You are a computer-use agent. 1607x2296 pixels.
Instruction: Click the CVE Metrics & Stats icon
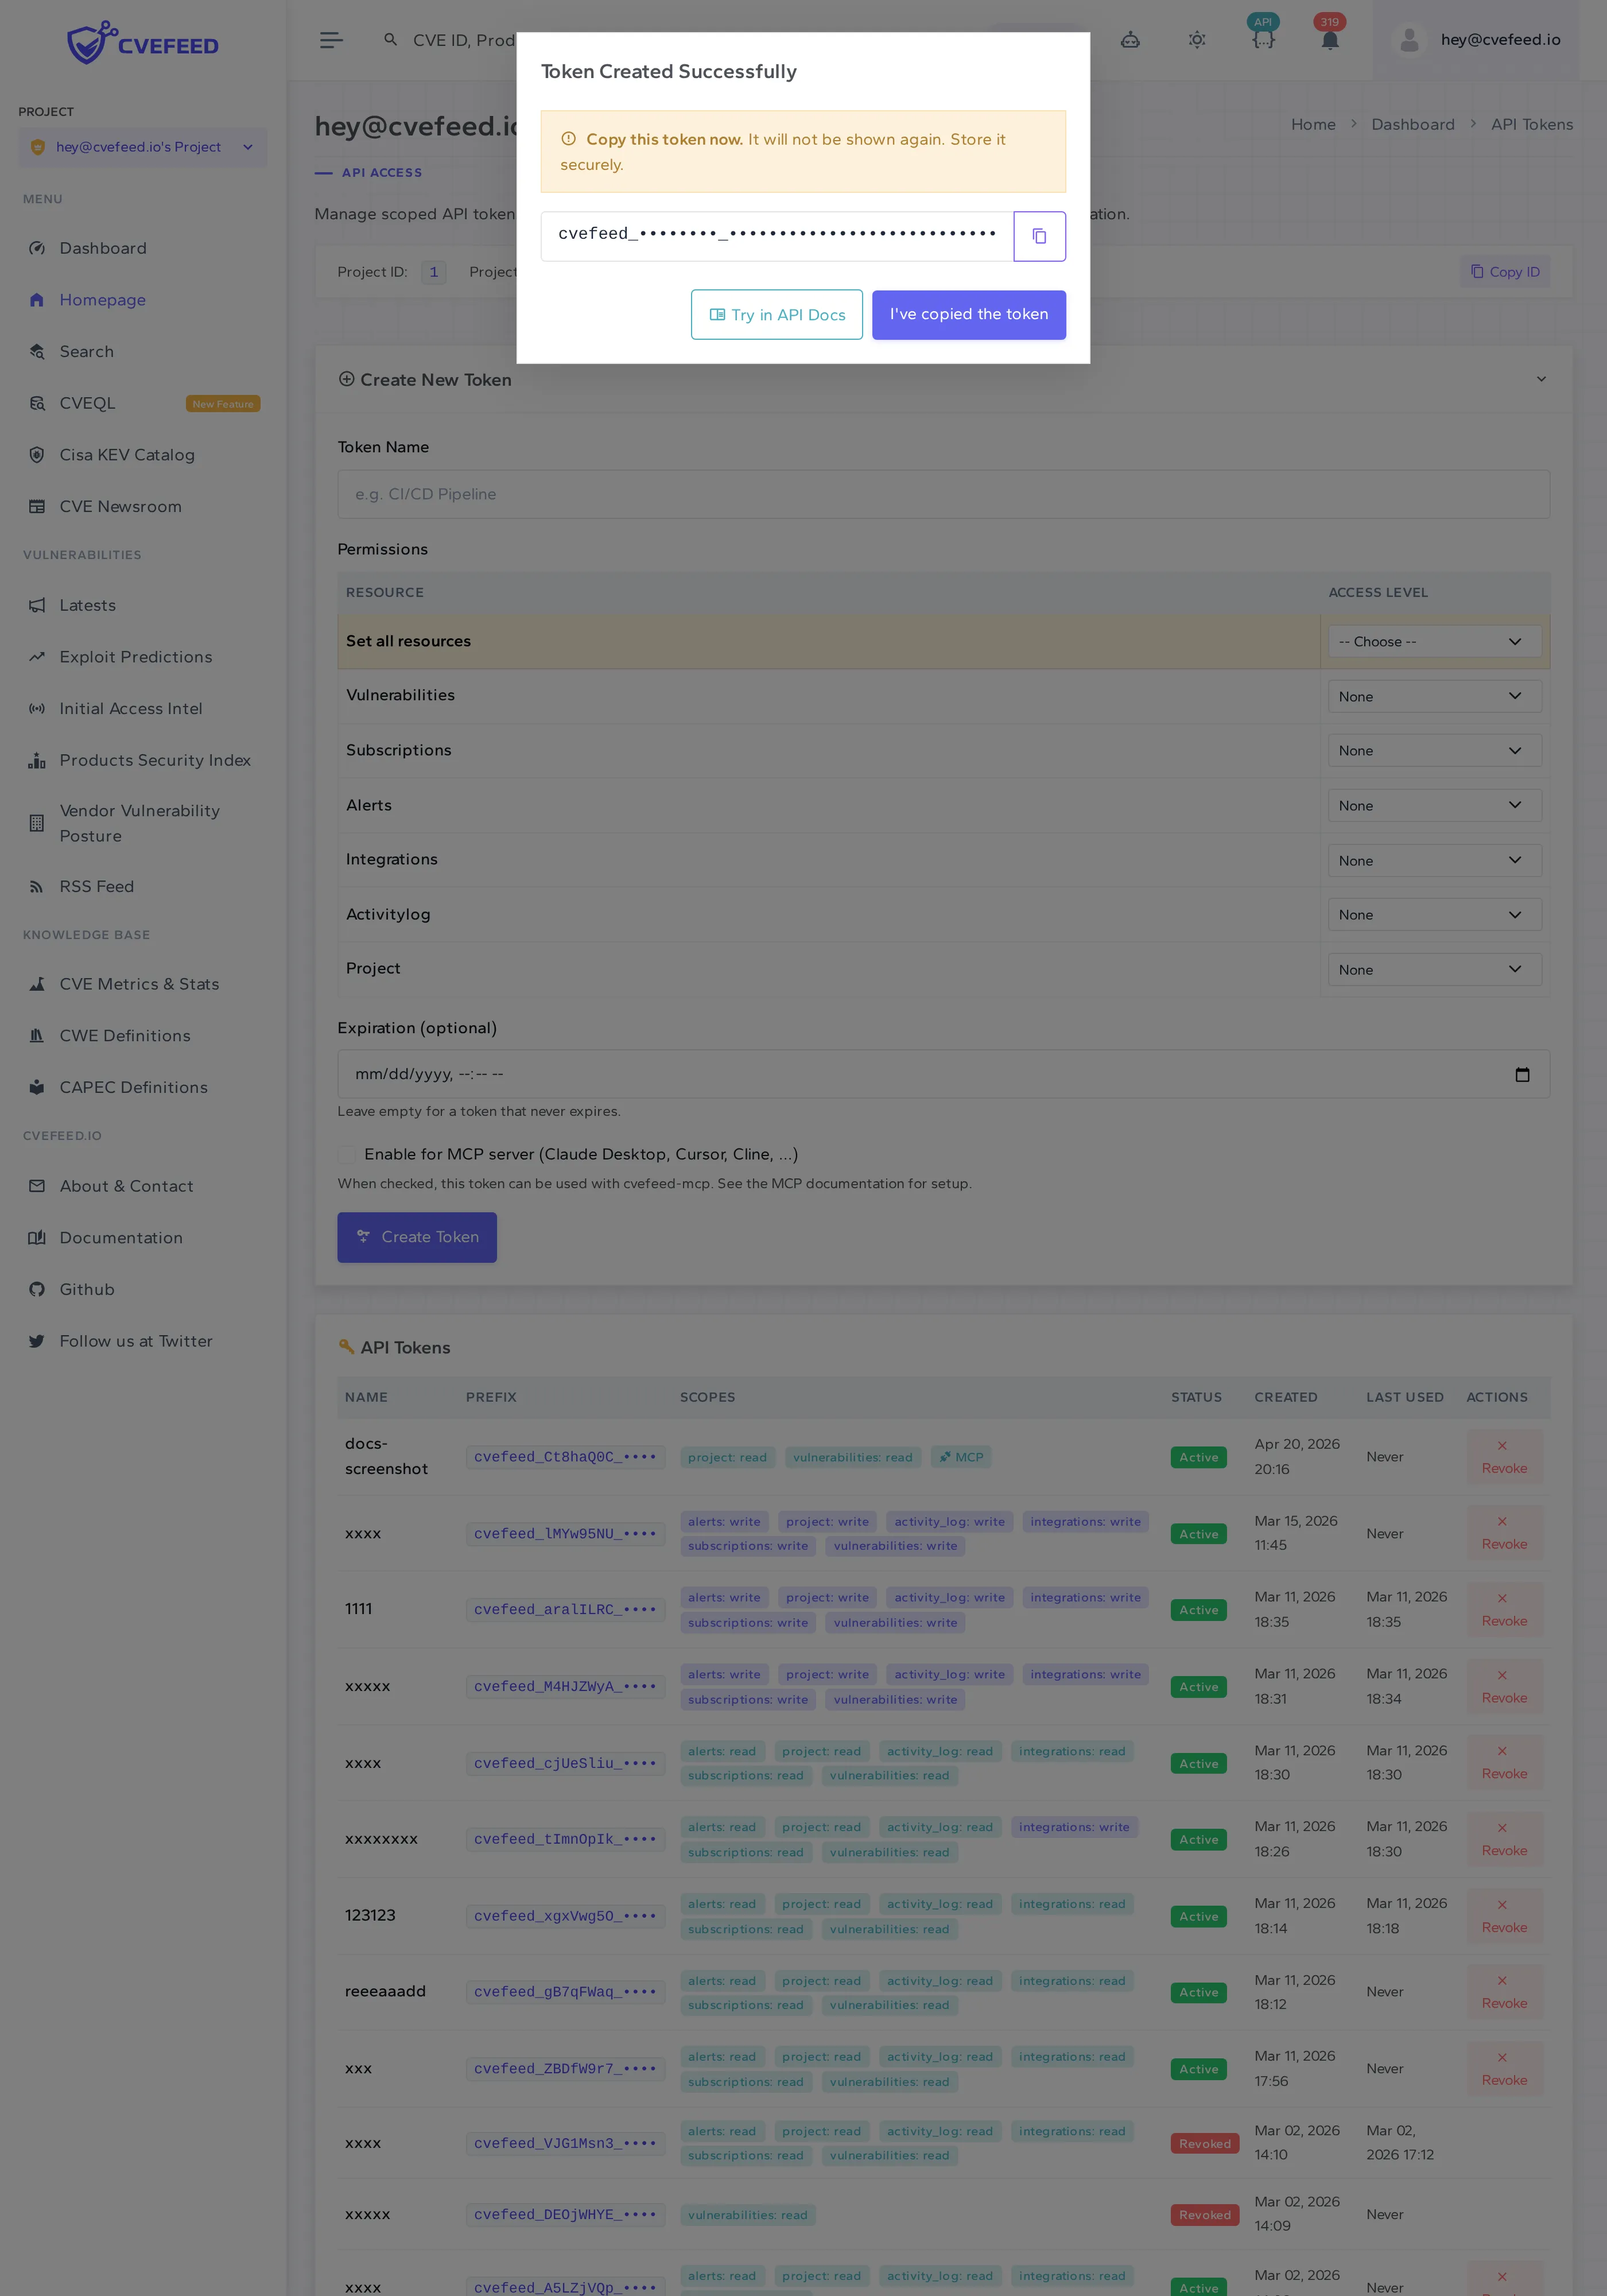click(37, 984)
